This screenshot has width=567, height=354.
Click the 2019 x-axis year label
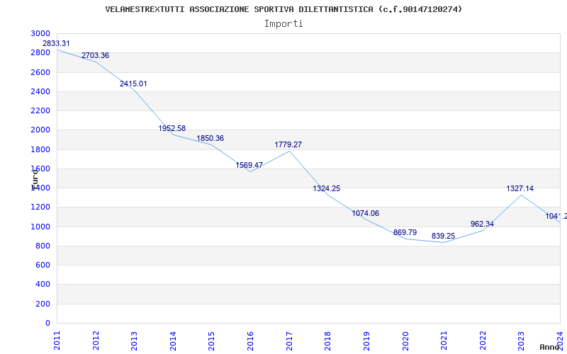366,341
